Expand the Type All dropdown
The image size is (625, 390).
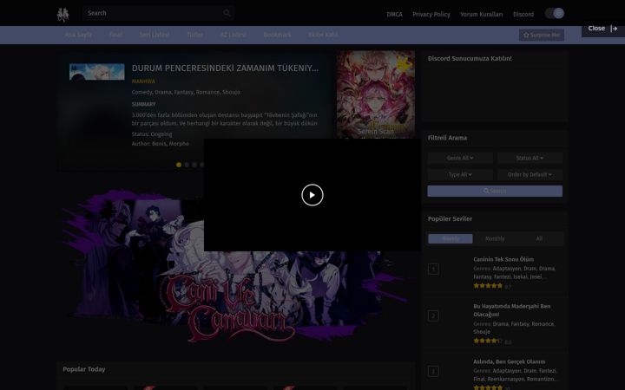(x=460, y=175)
